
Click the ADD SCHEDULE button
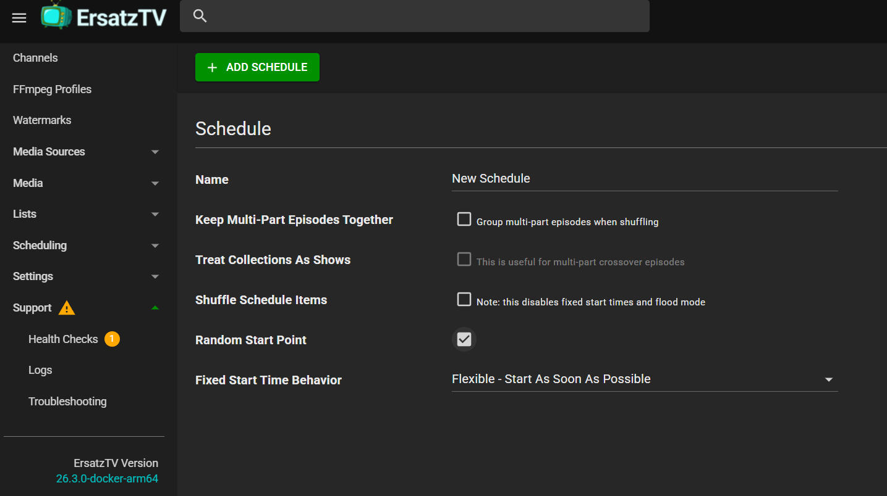tap(257, 67)
